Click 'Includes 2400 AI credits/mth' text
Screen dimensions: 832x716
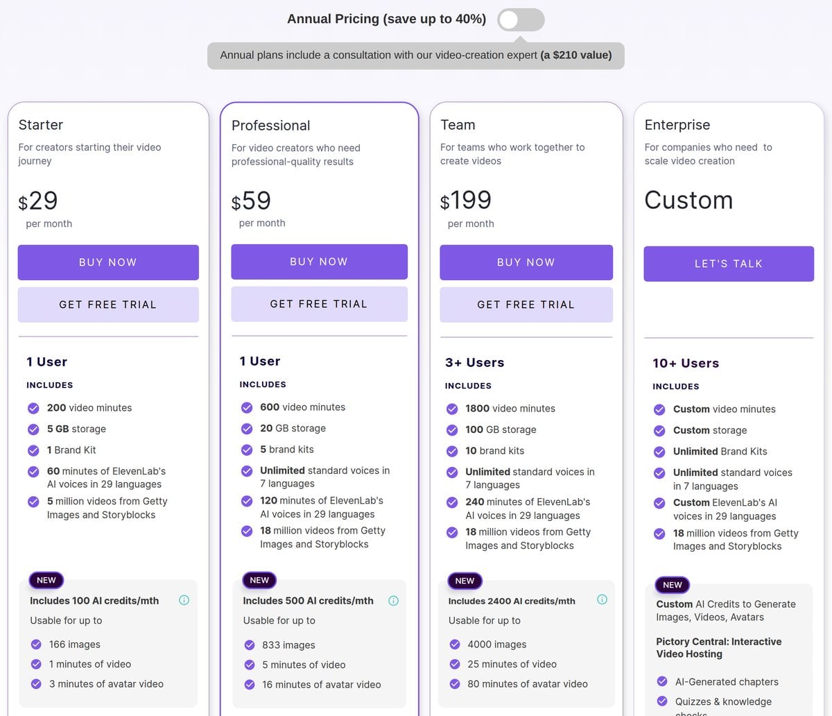tap(512, 601)
